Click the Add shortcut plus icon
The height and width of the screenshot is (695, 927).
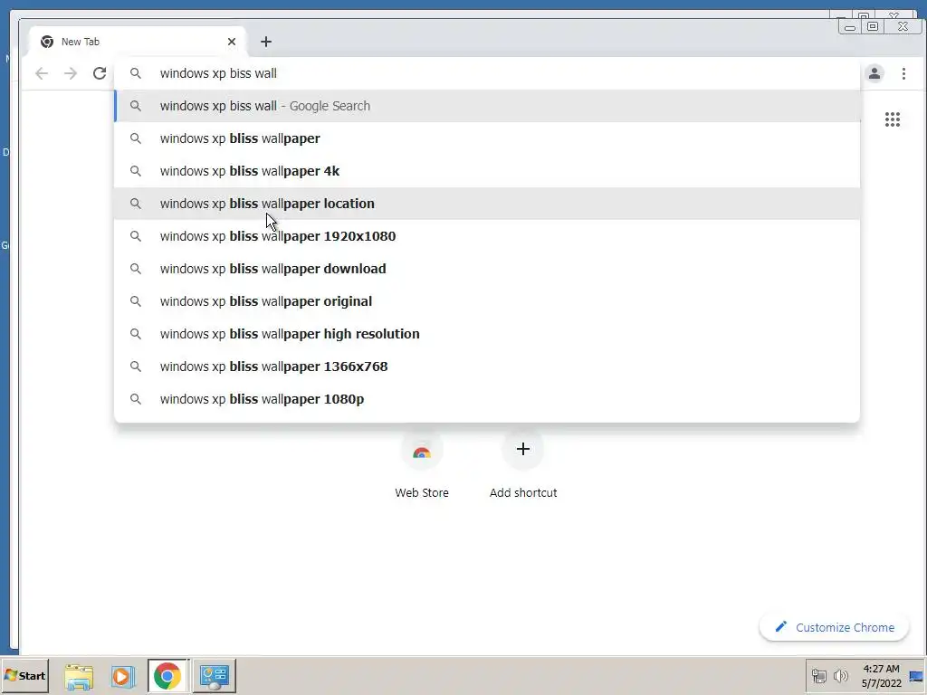tap(522, 450)
